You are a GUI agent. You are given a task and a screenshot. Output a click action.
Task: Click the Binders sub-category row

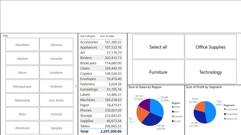[101, 58]
